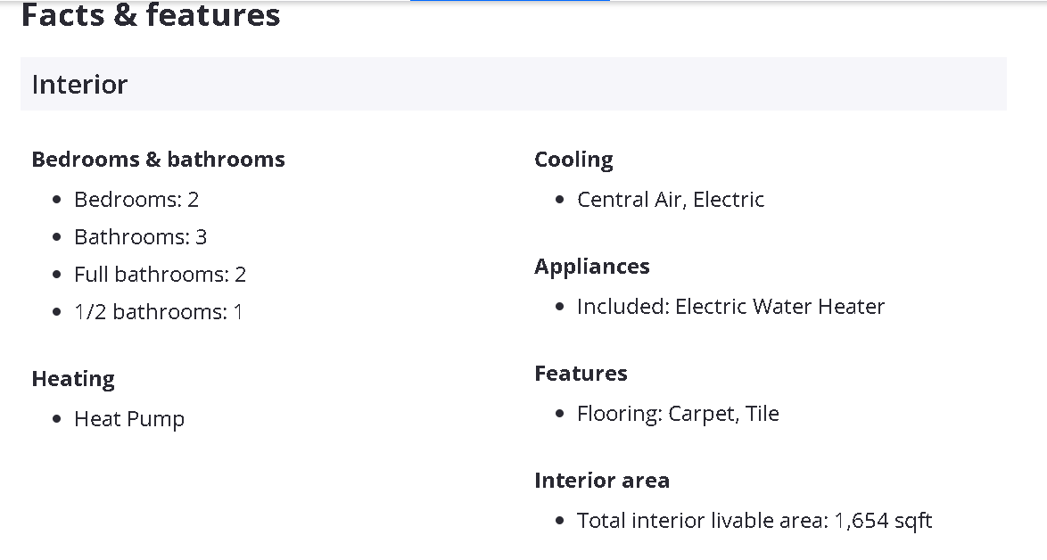1047x560 pixels.
Task: Click the Heating subheading
Action: click(x=73, y=379)
